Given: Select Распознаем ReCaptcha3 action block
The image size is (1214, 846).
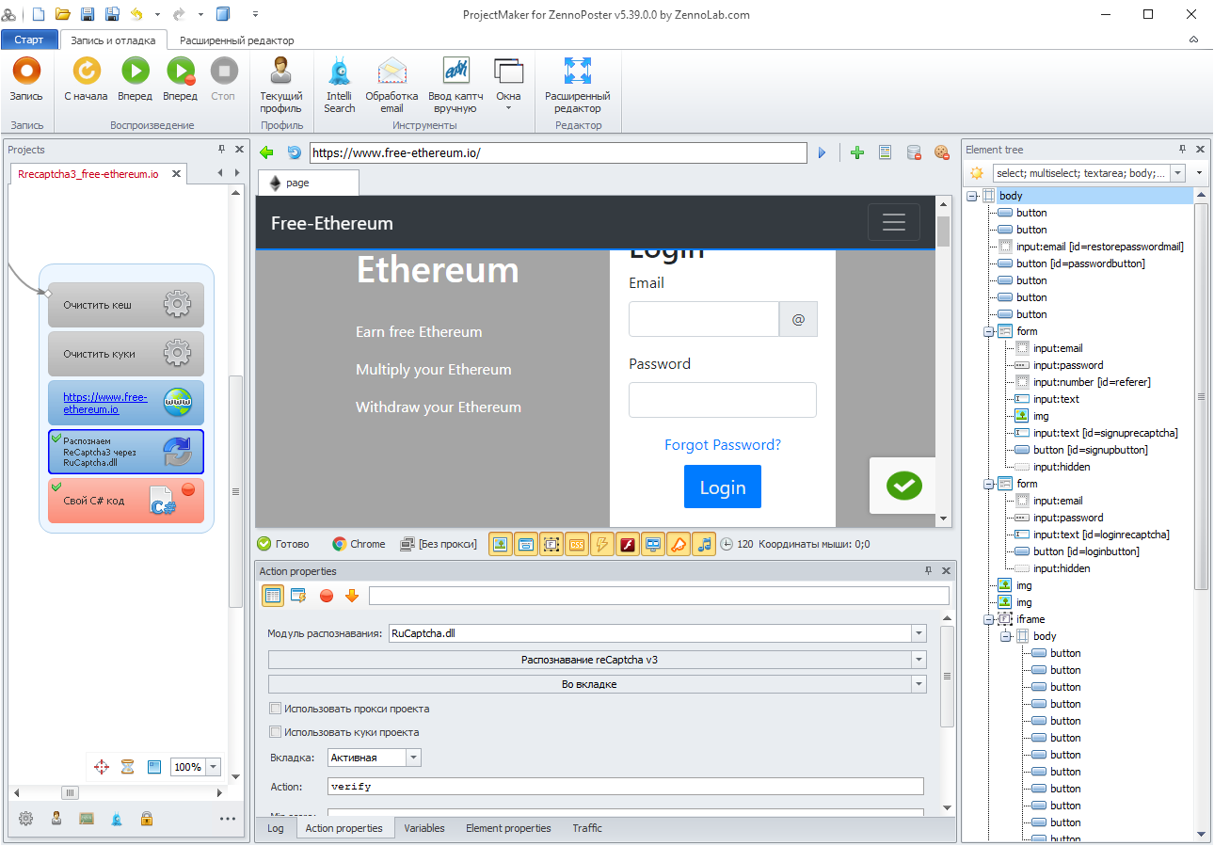Looking at the screenshot, I should click(x=126, y=452).
